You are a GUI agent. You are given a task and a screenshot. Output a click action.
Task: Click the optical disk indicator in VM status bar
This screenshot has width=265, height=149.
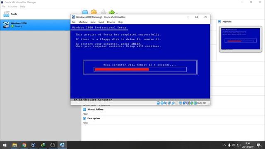[x=162, y=103]
